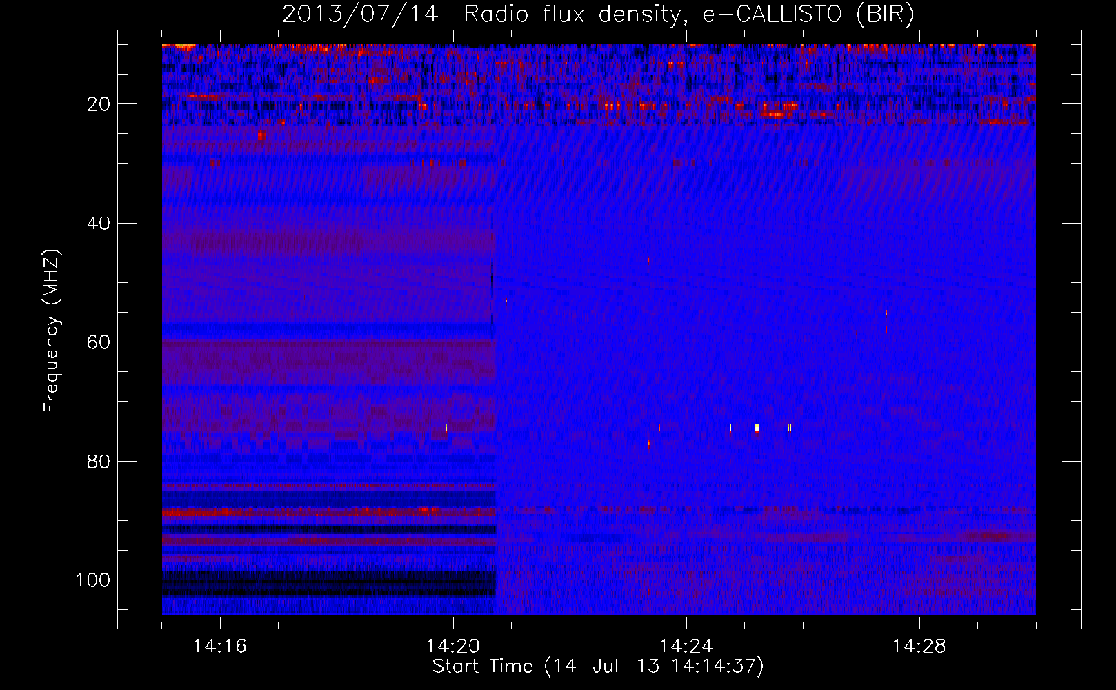Screen dimensions: 1116x690
Task: Click the "14:28" time tick label
Action: tap(919, 647)
